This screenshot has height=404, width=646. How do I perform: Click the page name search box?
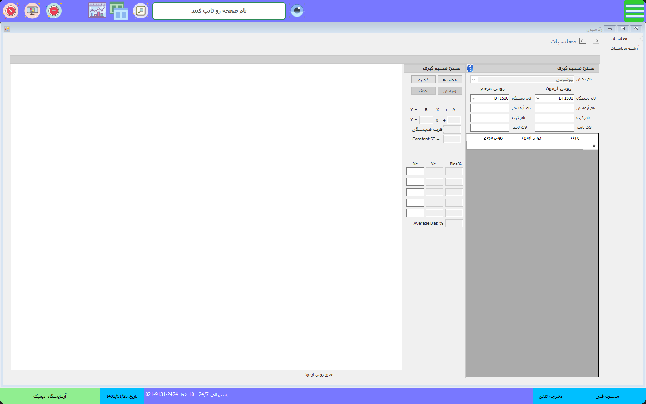click(219, 11)
